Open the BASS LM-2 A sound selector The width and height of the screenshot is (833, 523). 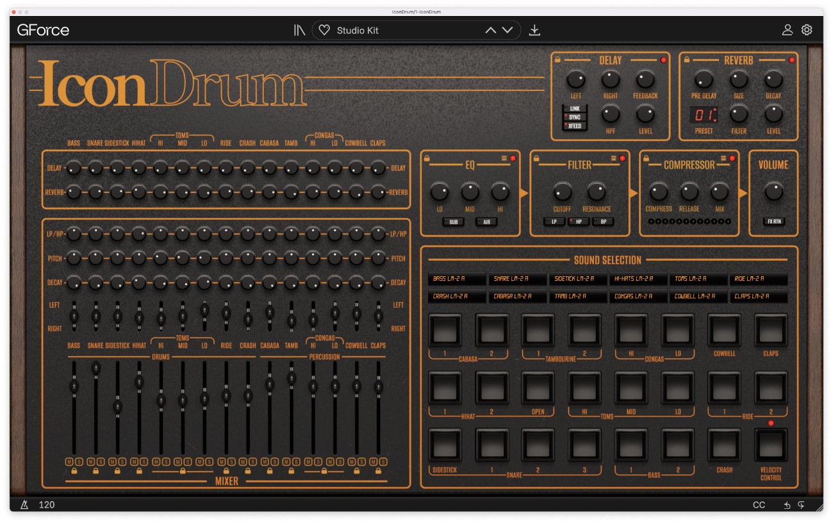click(457, 279)
